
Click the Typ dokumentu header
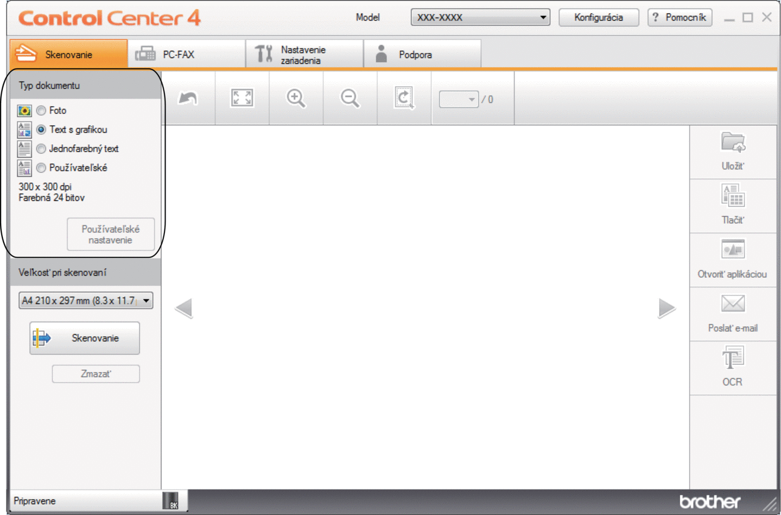pyautogui.click(x=85, y=85)
